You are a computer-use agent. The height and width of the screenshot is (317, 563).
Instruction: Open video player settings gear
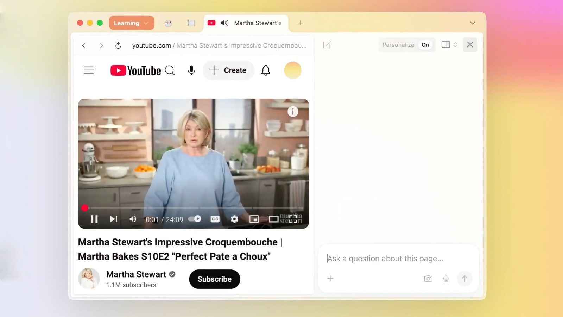pos(234,219)
